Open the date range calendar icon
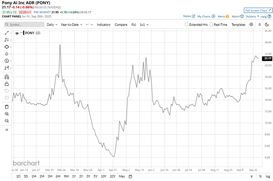Image resolution: width=273 pixels, height=181 pixels. click(130, 177)
